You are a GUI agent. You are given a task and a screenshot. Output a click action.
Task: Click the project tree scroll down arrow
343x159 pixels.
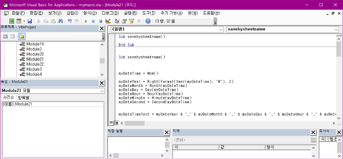point(102,75)
